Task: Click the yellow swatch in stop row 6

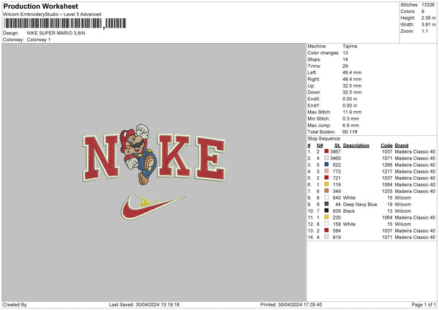Action: coord(326,184)
